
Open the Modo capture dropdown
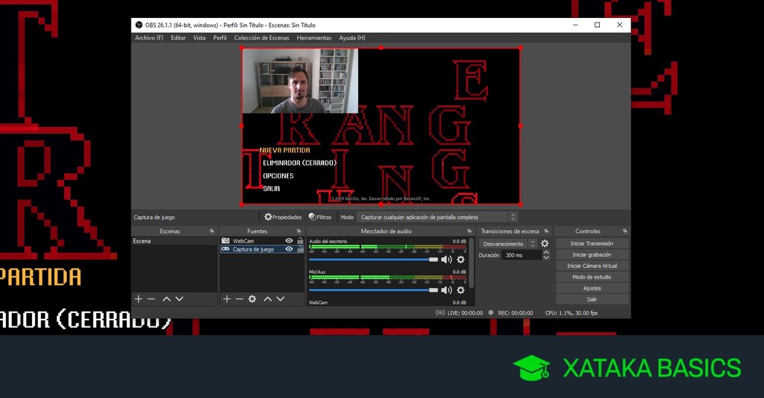point(436,217)
